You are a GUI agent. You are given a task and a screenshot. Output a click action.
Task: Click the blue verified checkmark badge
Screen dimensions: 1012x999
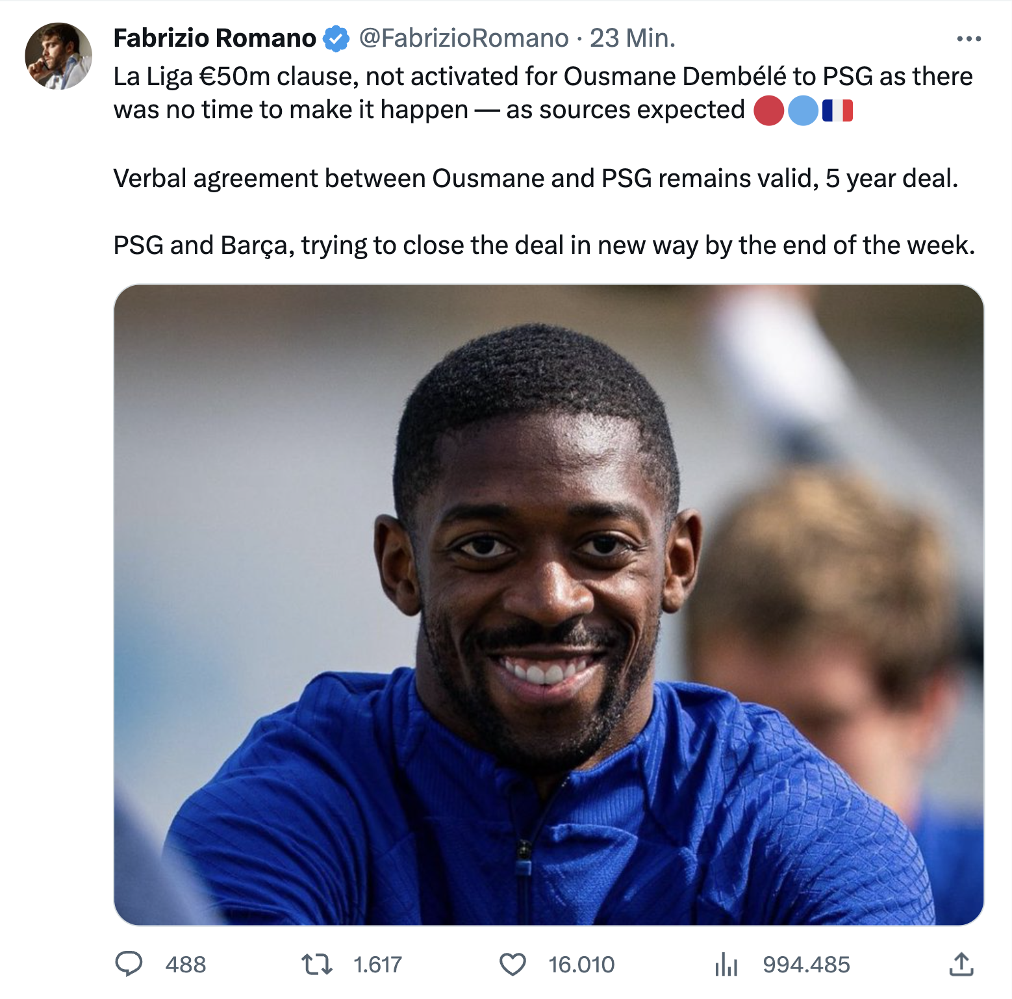coord(336,38)
